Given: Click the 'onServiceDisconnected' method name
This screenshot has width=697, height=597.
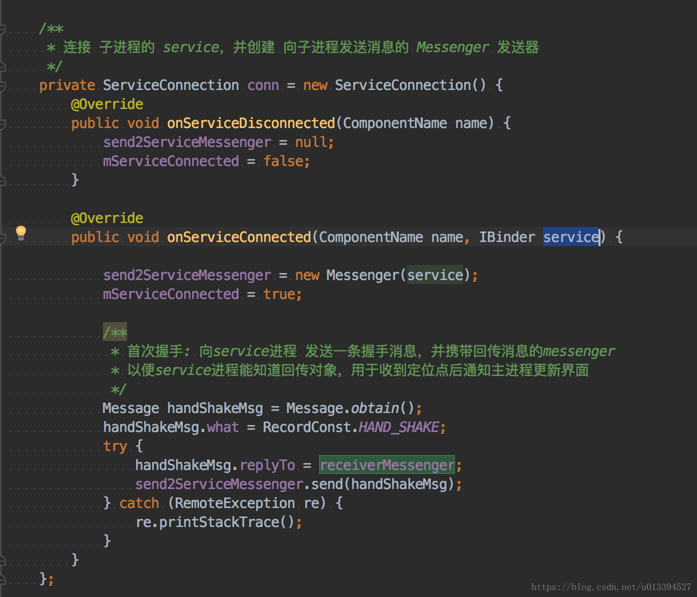Looking at the screenshot, I should click(251, 123).
